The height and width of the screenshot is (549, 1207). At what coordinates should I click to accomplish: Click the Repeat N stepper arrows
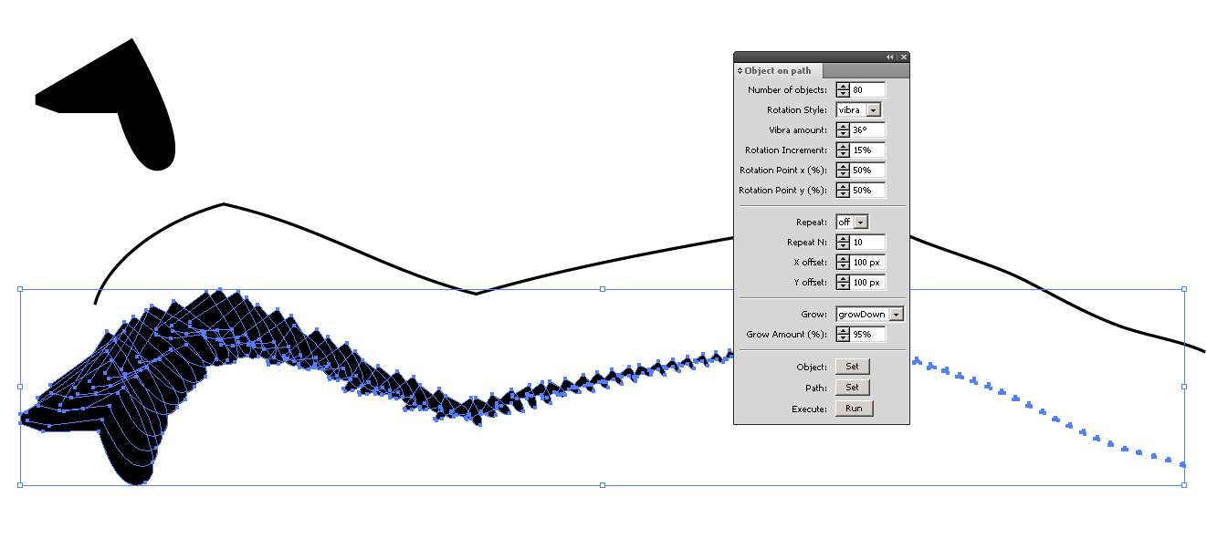[843, 243]
